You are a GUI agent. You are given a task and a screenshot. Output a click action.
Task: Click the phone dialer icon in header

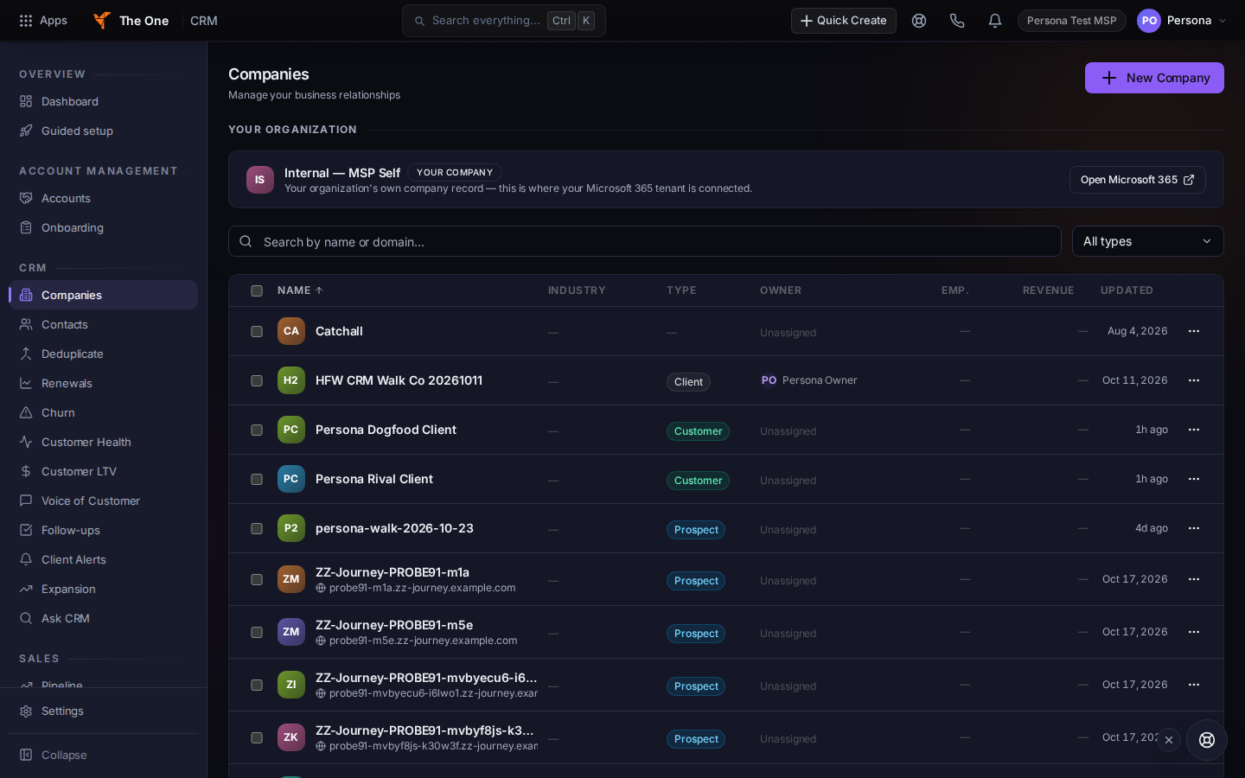957,21
